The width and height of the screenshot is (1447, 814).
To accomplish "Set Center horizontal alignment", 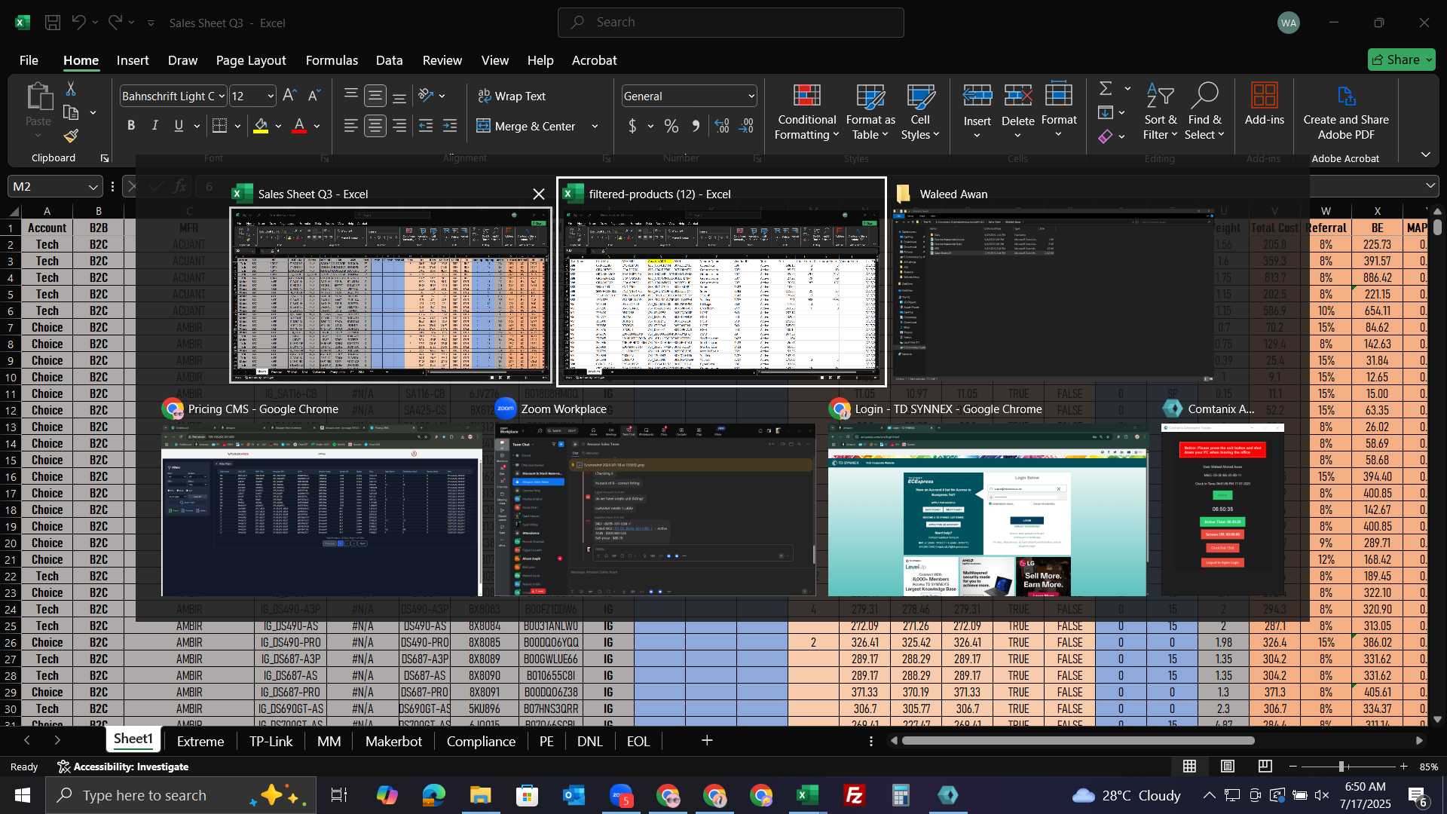I will coord(375,127).
